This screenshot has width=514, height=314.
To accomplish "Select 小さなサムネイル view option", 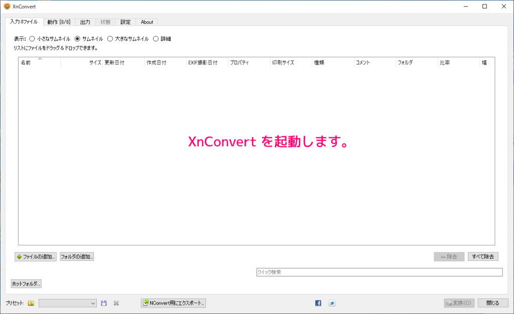I will (50, 39).
